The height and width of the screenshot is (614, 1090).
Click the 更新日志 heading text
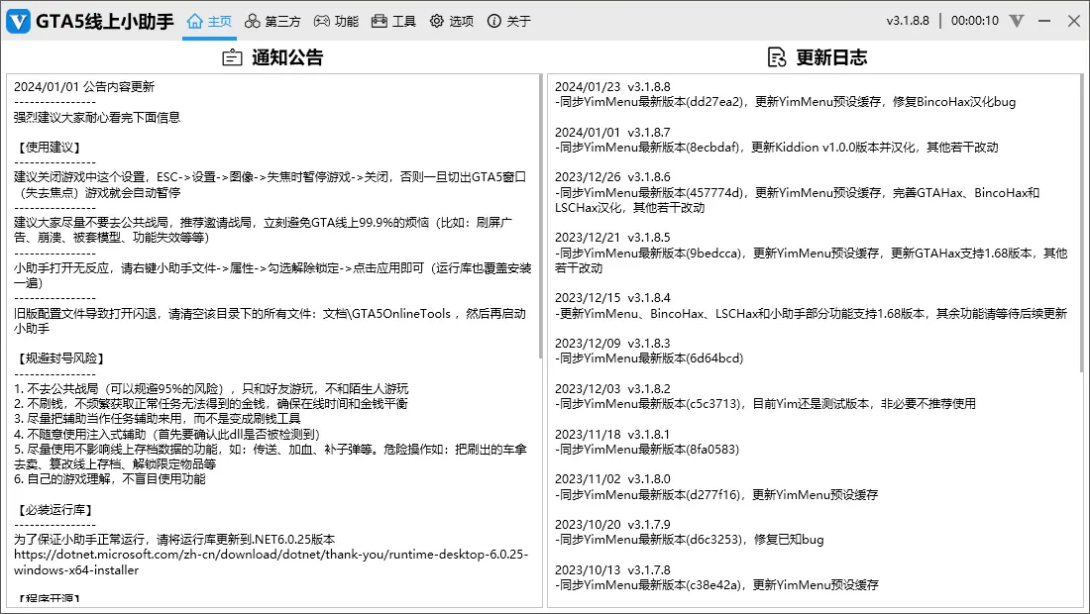click(831, 57)
